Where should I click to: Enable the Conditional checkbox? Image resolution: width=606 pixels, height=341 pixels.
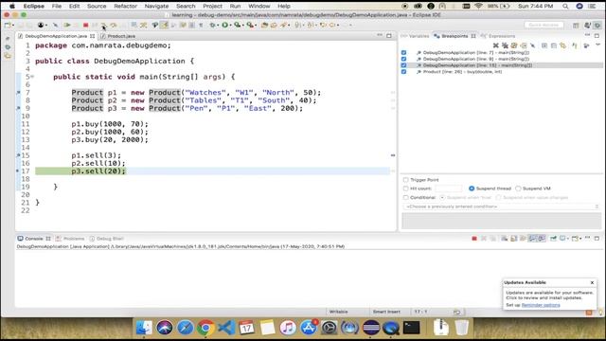[x=406, y=198]
